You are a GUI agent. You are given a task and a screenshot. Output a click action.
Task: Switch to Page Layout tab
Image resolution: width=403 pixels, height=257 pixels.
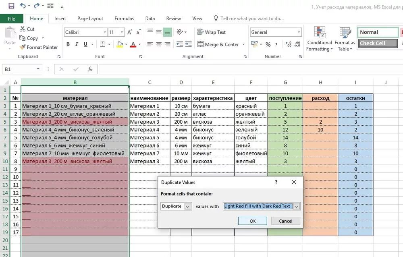(x=90, y=19)
